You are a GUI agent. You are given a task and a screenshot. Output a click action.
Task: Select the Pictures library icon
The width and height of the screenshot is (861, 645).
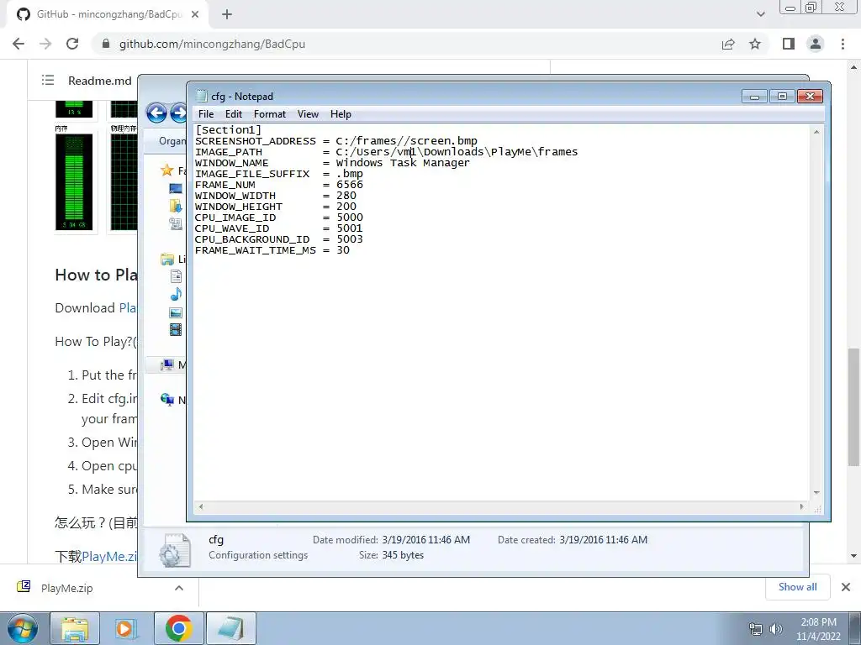click(176, 312)
